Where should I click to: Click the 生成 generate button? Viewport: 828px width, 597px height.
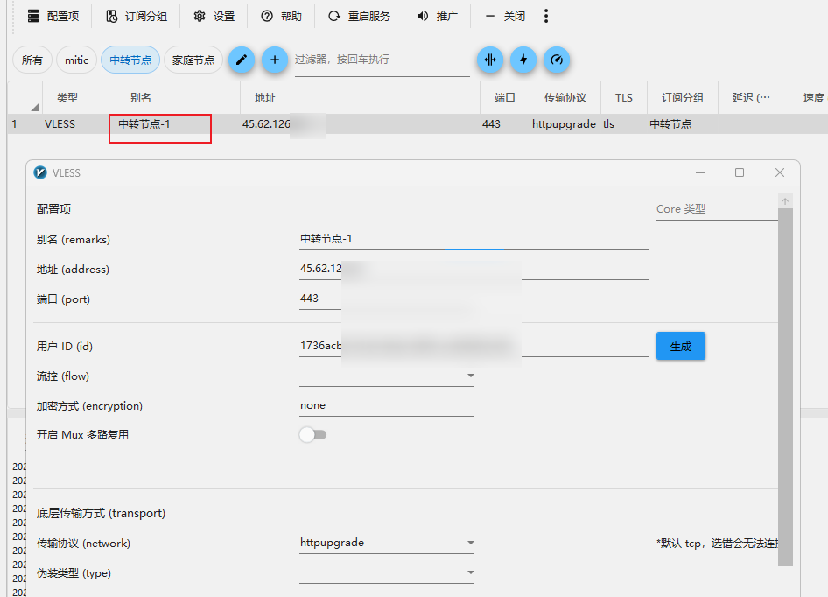click(680, 347)
